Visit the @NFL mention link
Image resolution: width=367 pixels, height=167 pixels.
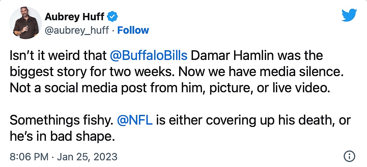(x=135, y=120)
